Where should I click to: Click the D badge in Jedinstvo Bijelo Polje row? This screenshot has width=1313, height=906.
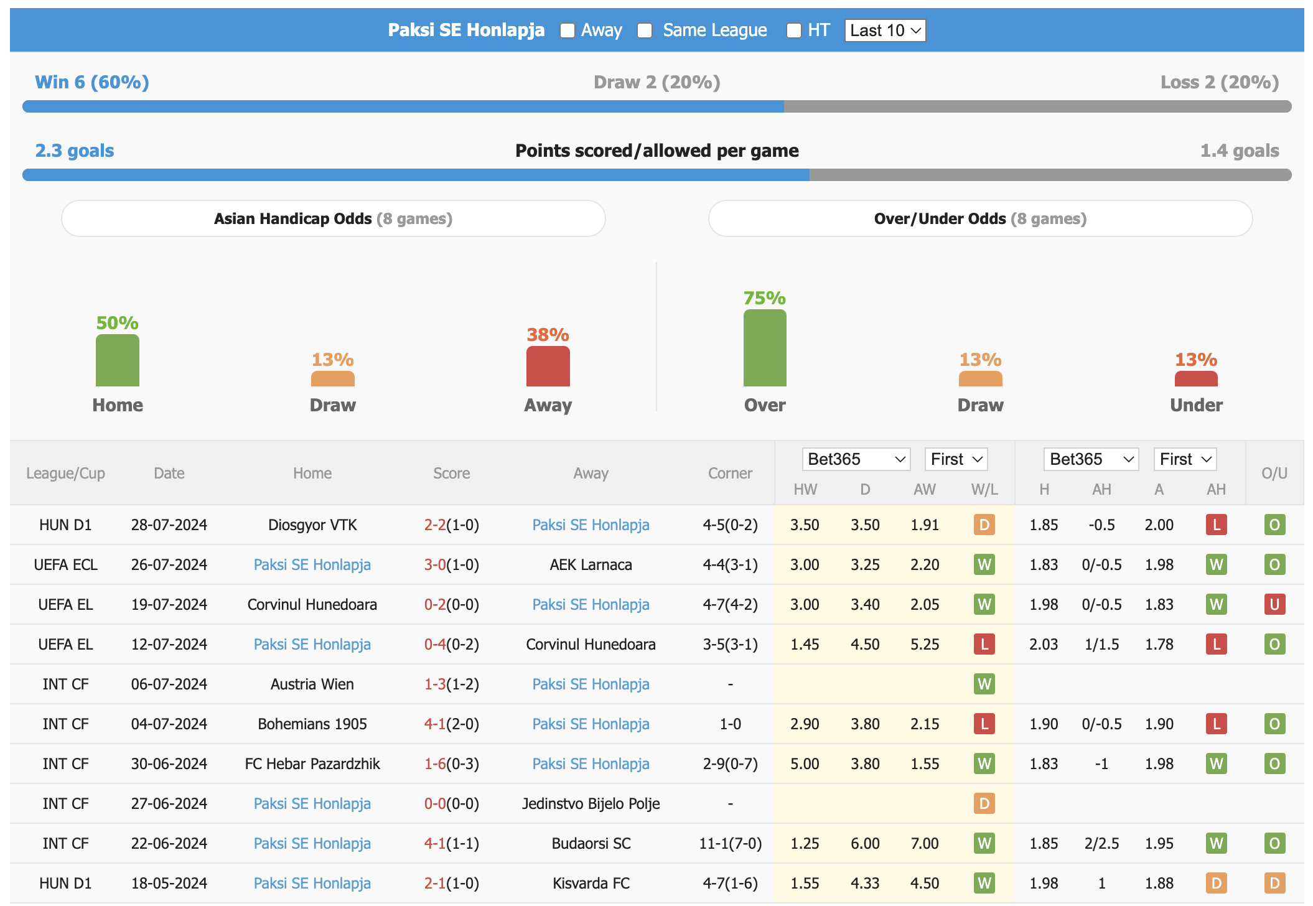click(x=984, y=803)
